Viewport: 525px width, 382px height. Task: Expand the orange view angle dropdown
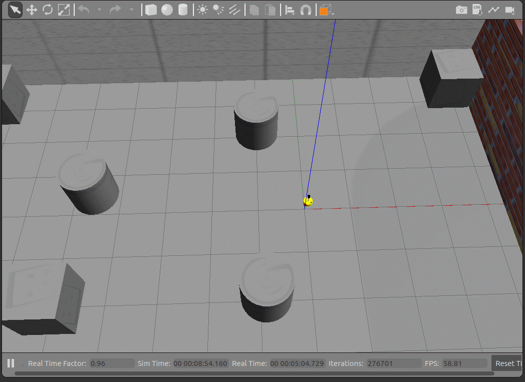pyautogui.click(x=333, y=12)
